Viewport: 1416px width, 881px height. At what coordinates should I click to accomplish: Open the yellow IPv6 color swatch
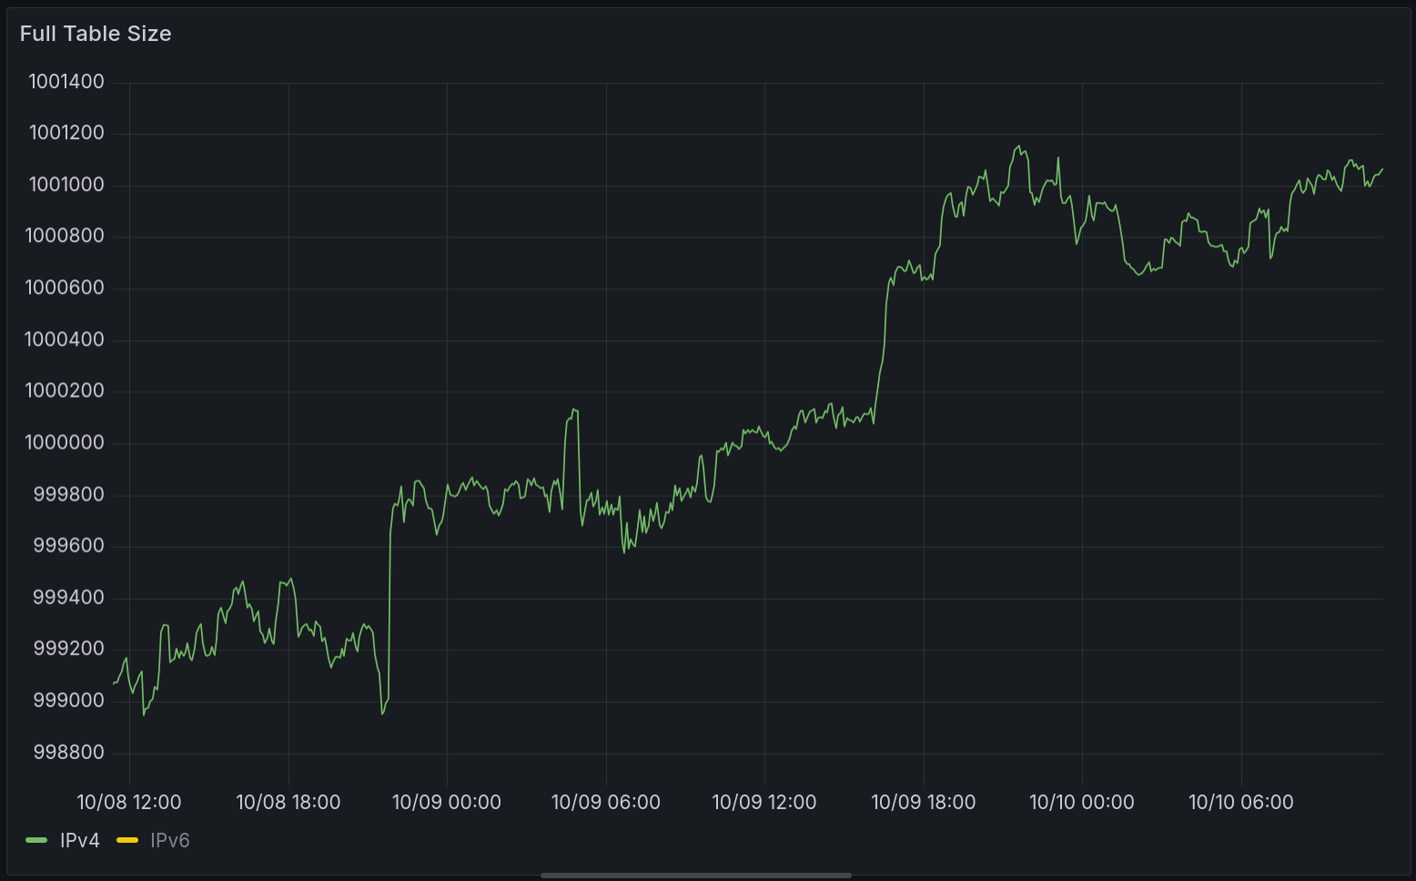[127, 840]
